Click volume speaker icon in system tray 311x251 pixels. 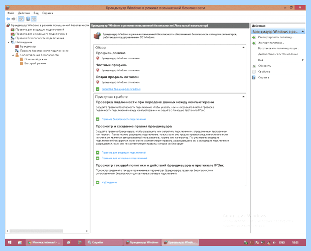pyautogui.click(x=274, y=242)
